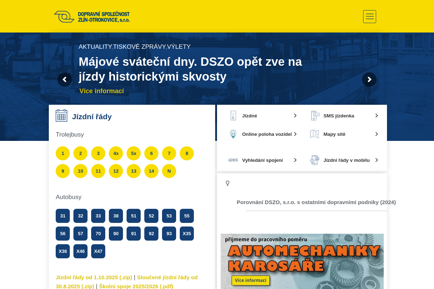Select trolleybus line 9
Screen dimensions: 434x289
coord(63,171)
